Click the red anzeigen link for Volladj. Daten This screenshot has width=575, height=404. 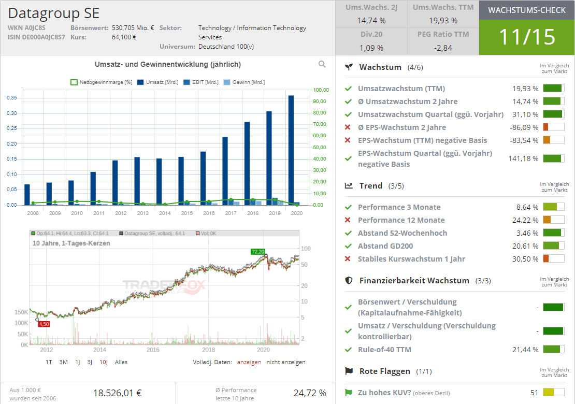[x=249, y=362]
